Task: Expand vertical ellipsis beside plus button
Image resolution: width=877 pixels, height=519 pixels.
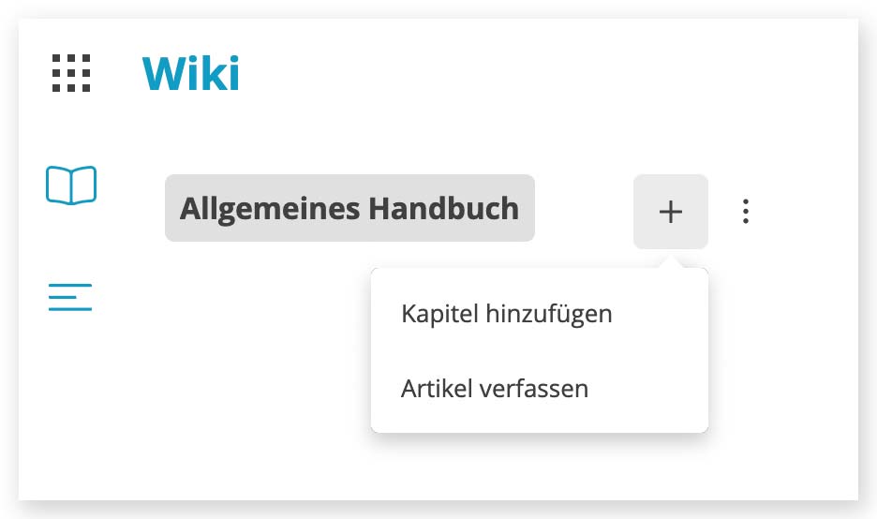Action: coord(746,212)
